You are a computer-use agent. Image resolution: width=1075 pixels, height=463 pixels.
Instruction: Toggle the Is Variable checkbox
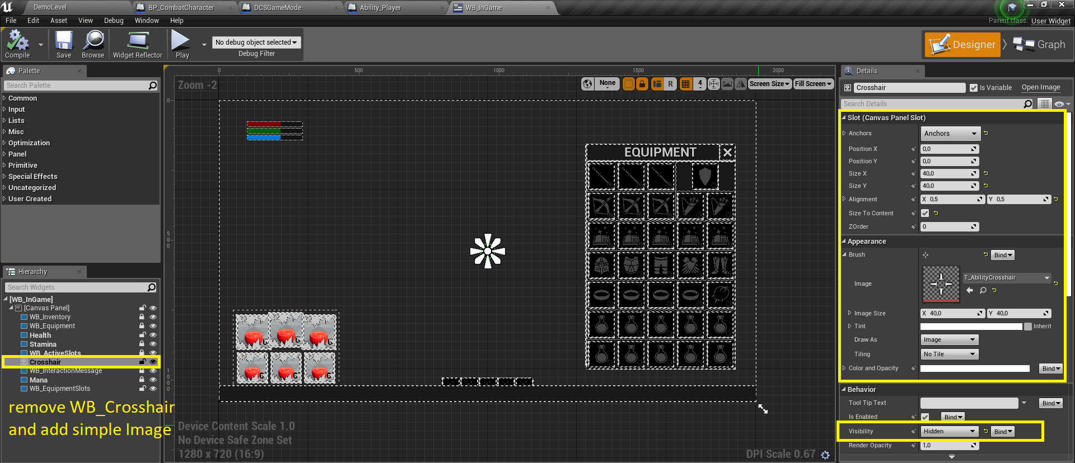pos(974,88)
